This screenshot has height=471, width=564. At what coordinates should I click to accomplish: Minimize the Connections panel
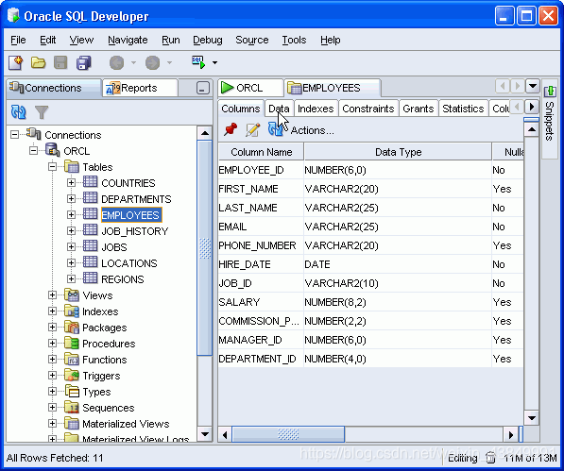[203, 88]
